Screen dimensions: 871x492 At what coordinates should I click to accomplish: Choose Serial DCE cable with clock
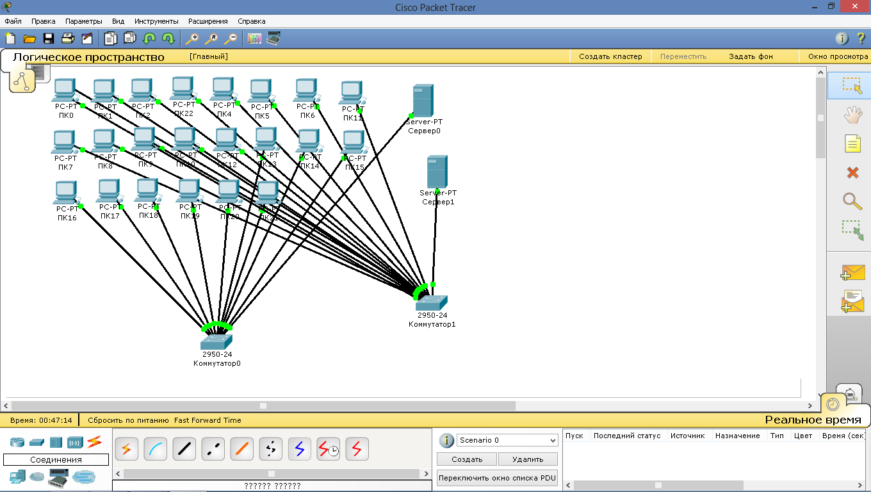coord(328,449)
